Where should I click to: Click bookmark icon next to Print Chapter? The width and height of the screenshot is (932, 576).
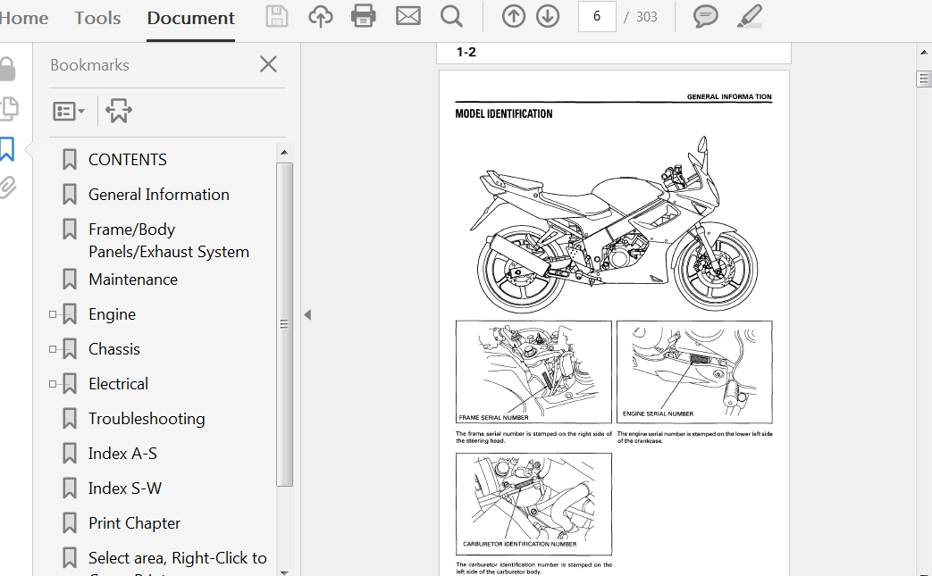[70, 522]
